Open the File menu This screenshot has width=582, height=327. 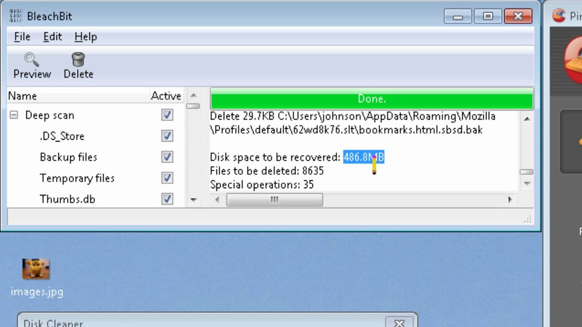click(x=22, y=37)
